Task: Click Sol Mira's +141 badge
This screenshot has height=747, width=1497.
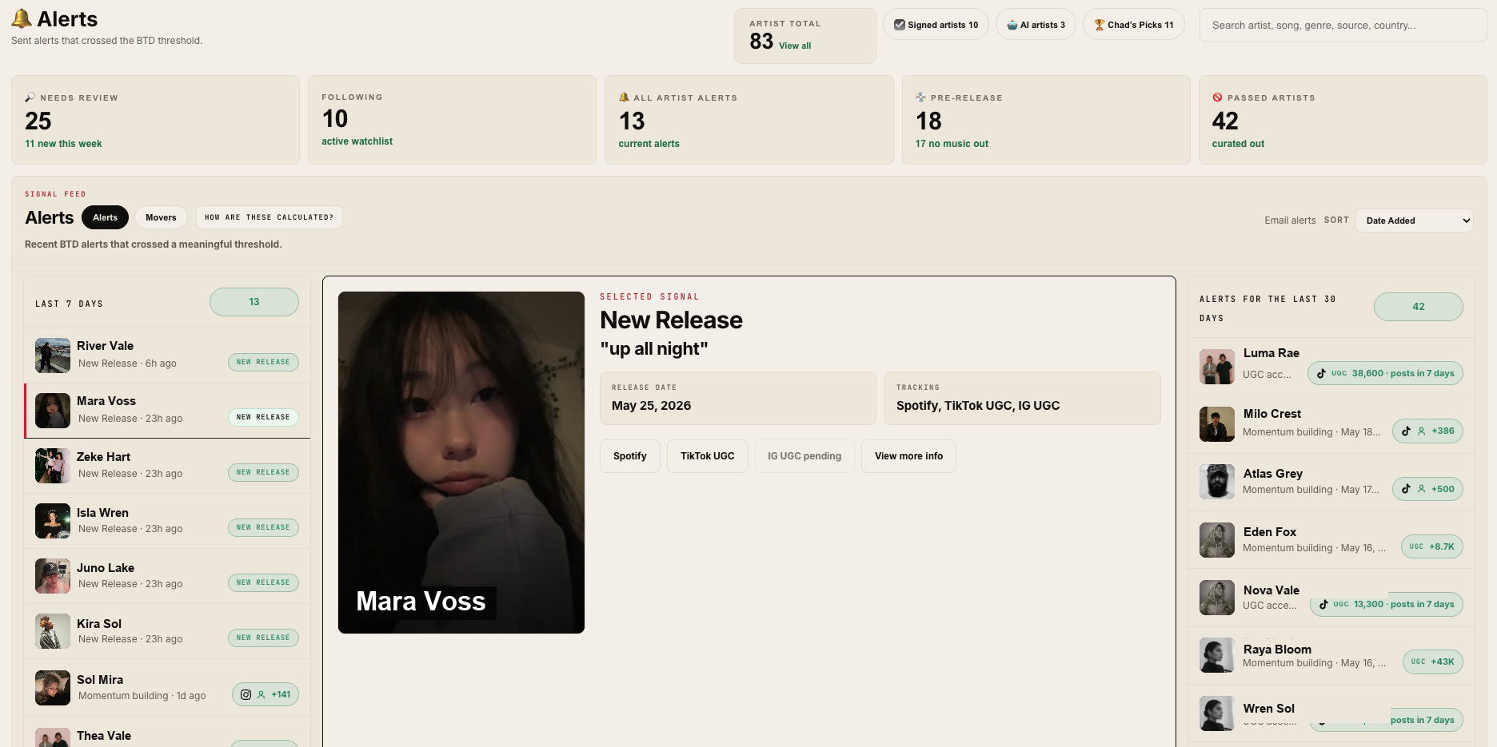Action: [265, 694]
